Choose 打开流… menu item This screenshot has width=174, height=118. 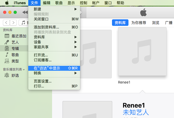coord(54,55)
